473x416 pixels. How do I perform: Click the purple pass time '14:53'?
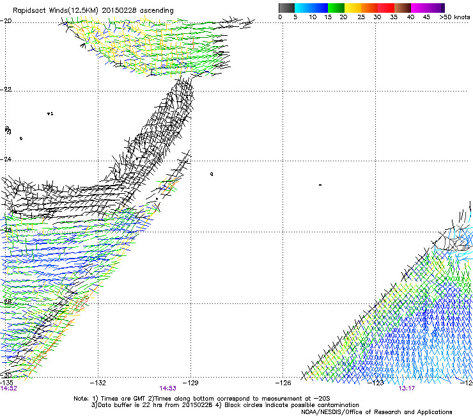167,388
